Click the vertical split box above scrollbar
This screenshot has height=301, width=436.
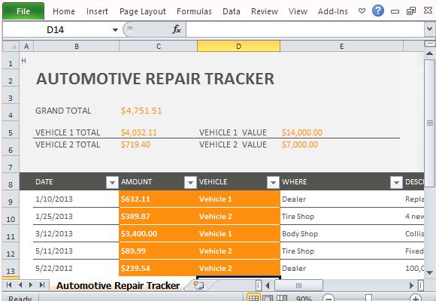(x=429, y=44)
